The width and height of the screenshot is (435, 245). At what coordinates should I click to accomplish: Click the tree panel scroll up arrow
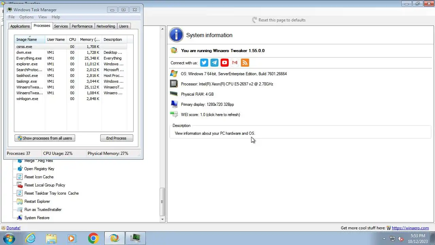162,29
